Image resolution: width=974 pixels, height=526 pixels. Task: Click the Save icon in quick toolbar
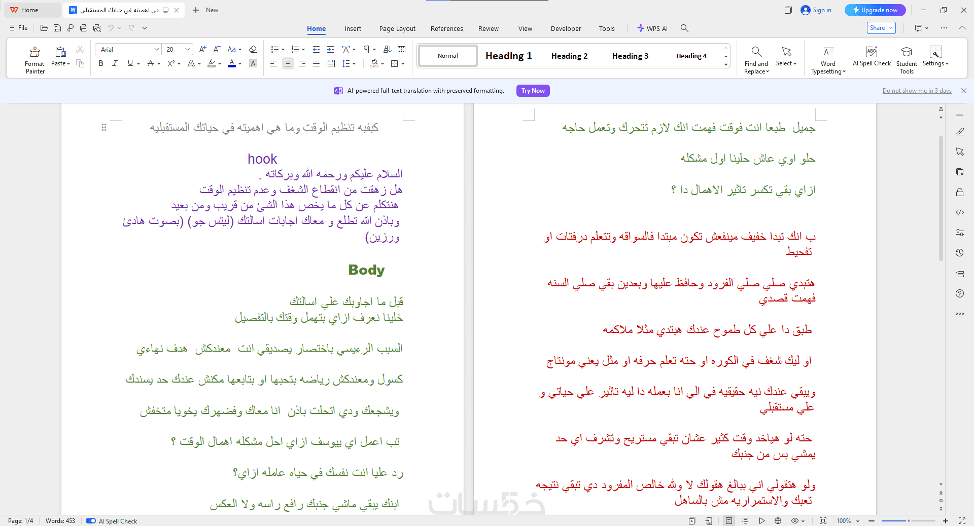[57, 28]
